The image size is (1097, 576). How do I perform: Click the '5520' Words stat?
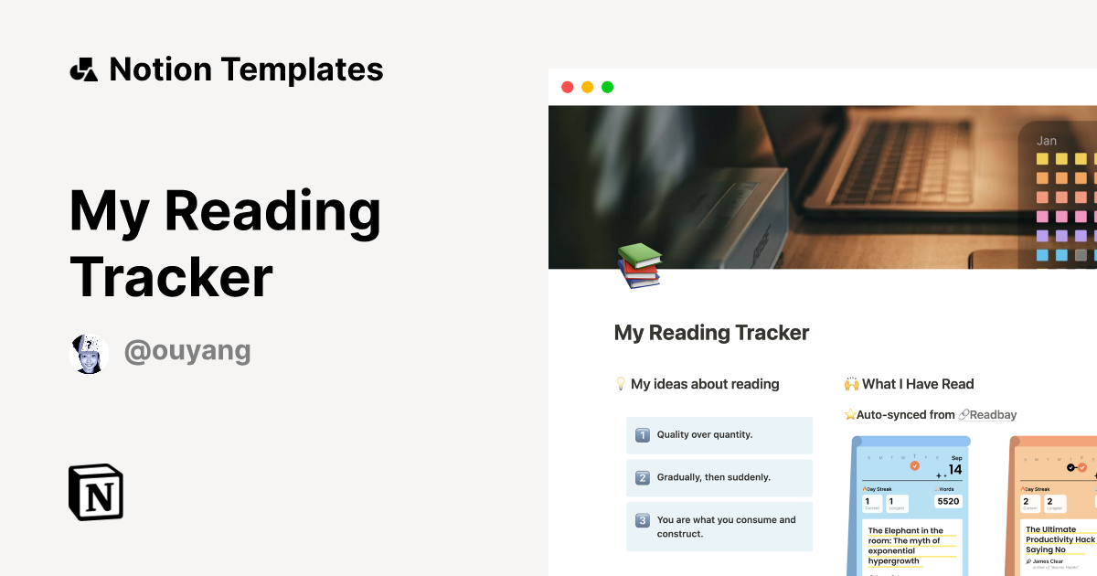[950, 500]
